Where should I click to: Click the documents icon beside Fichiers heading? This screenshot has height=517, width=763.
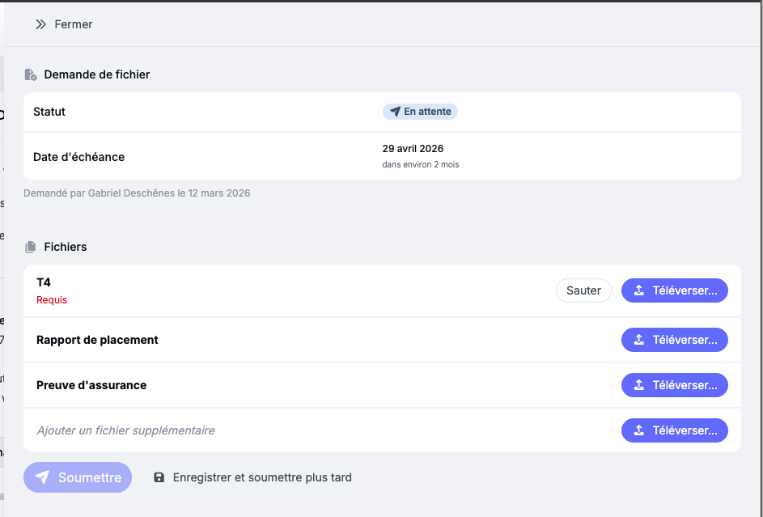pos(31,247)
